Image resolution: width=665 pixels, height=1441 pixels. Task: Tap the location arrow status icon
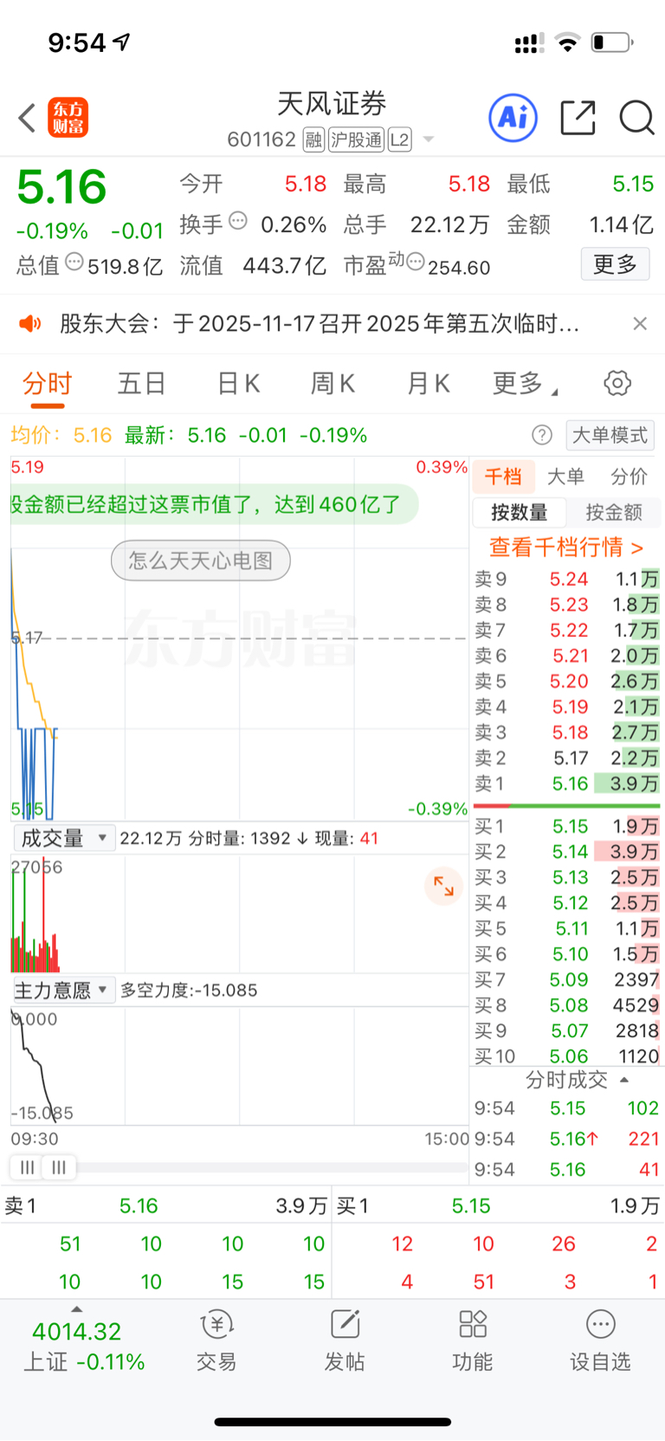click(x=122, y=42)
